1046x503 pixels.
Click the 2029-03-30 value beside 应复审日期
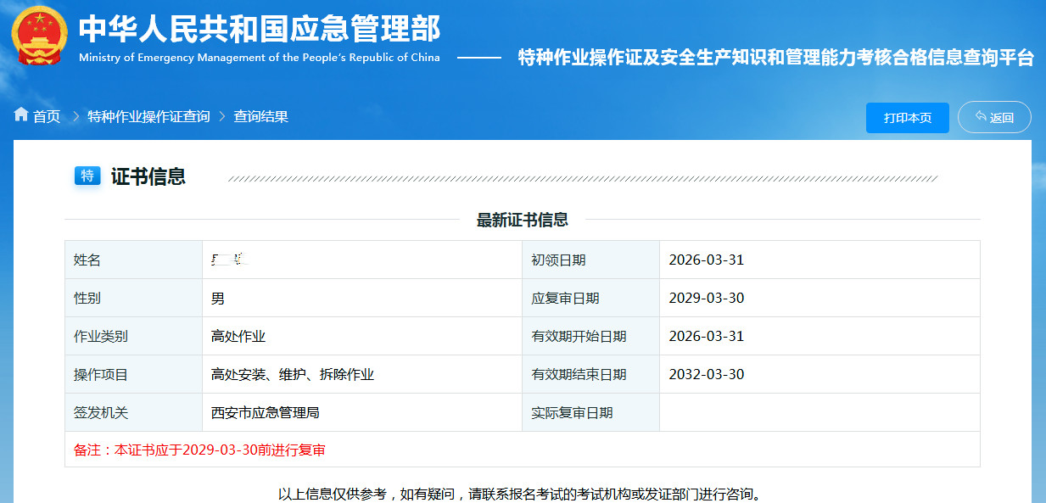coord(707,298)
